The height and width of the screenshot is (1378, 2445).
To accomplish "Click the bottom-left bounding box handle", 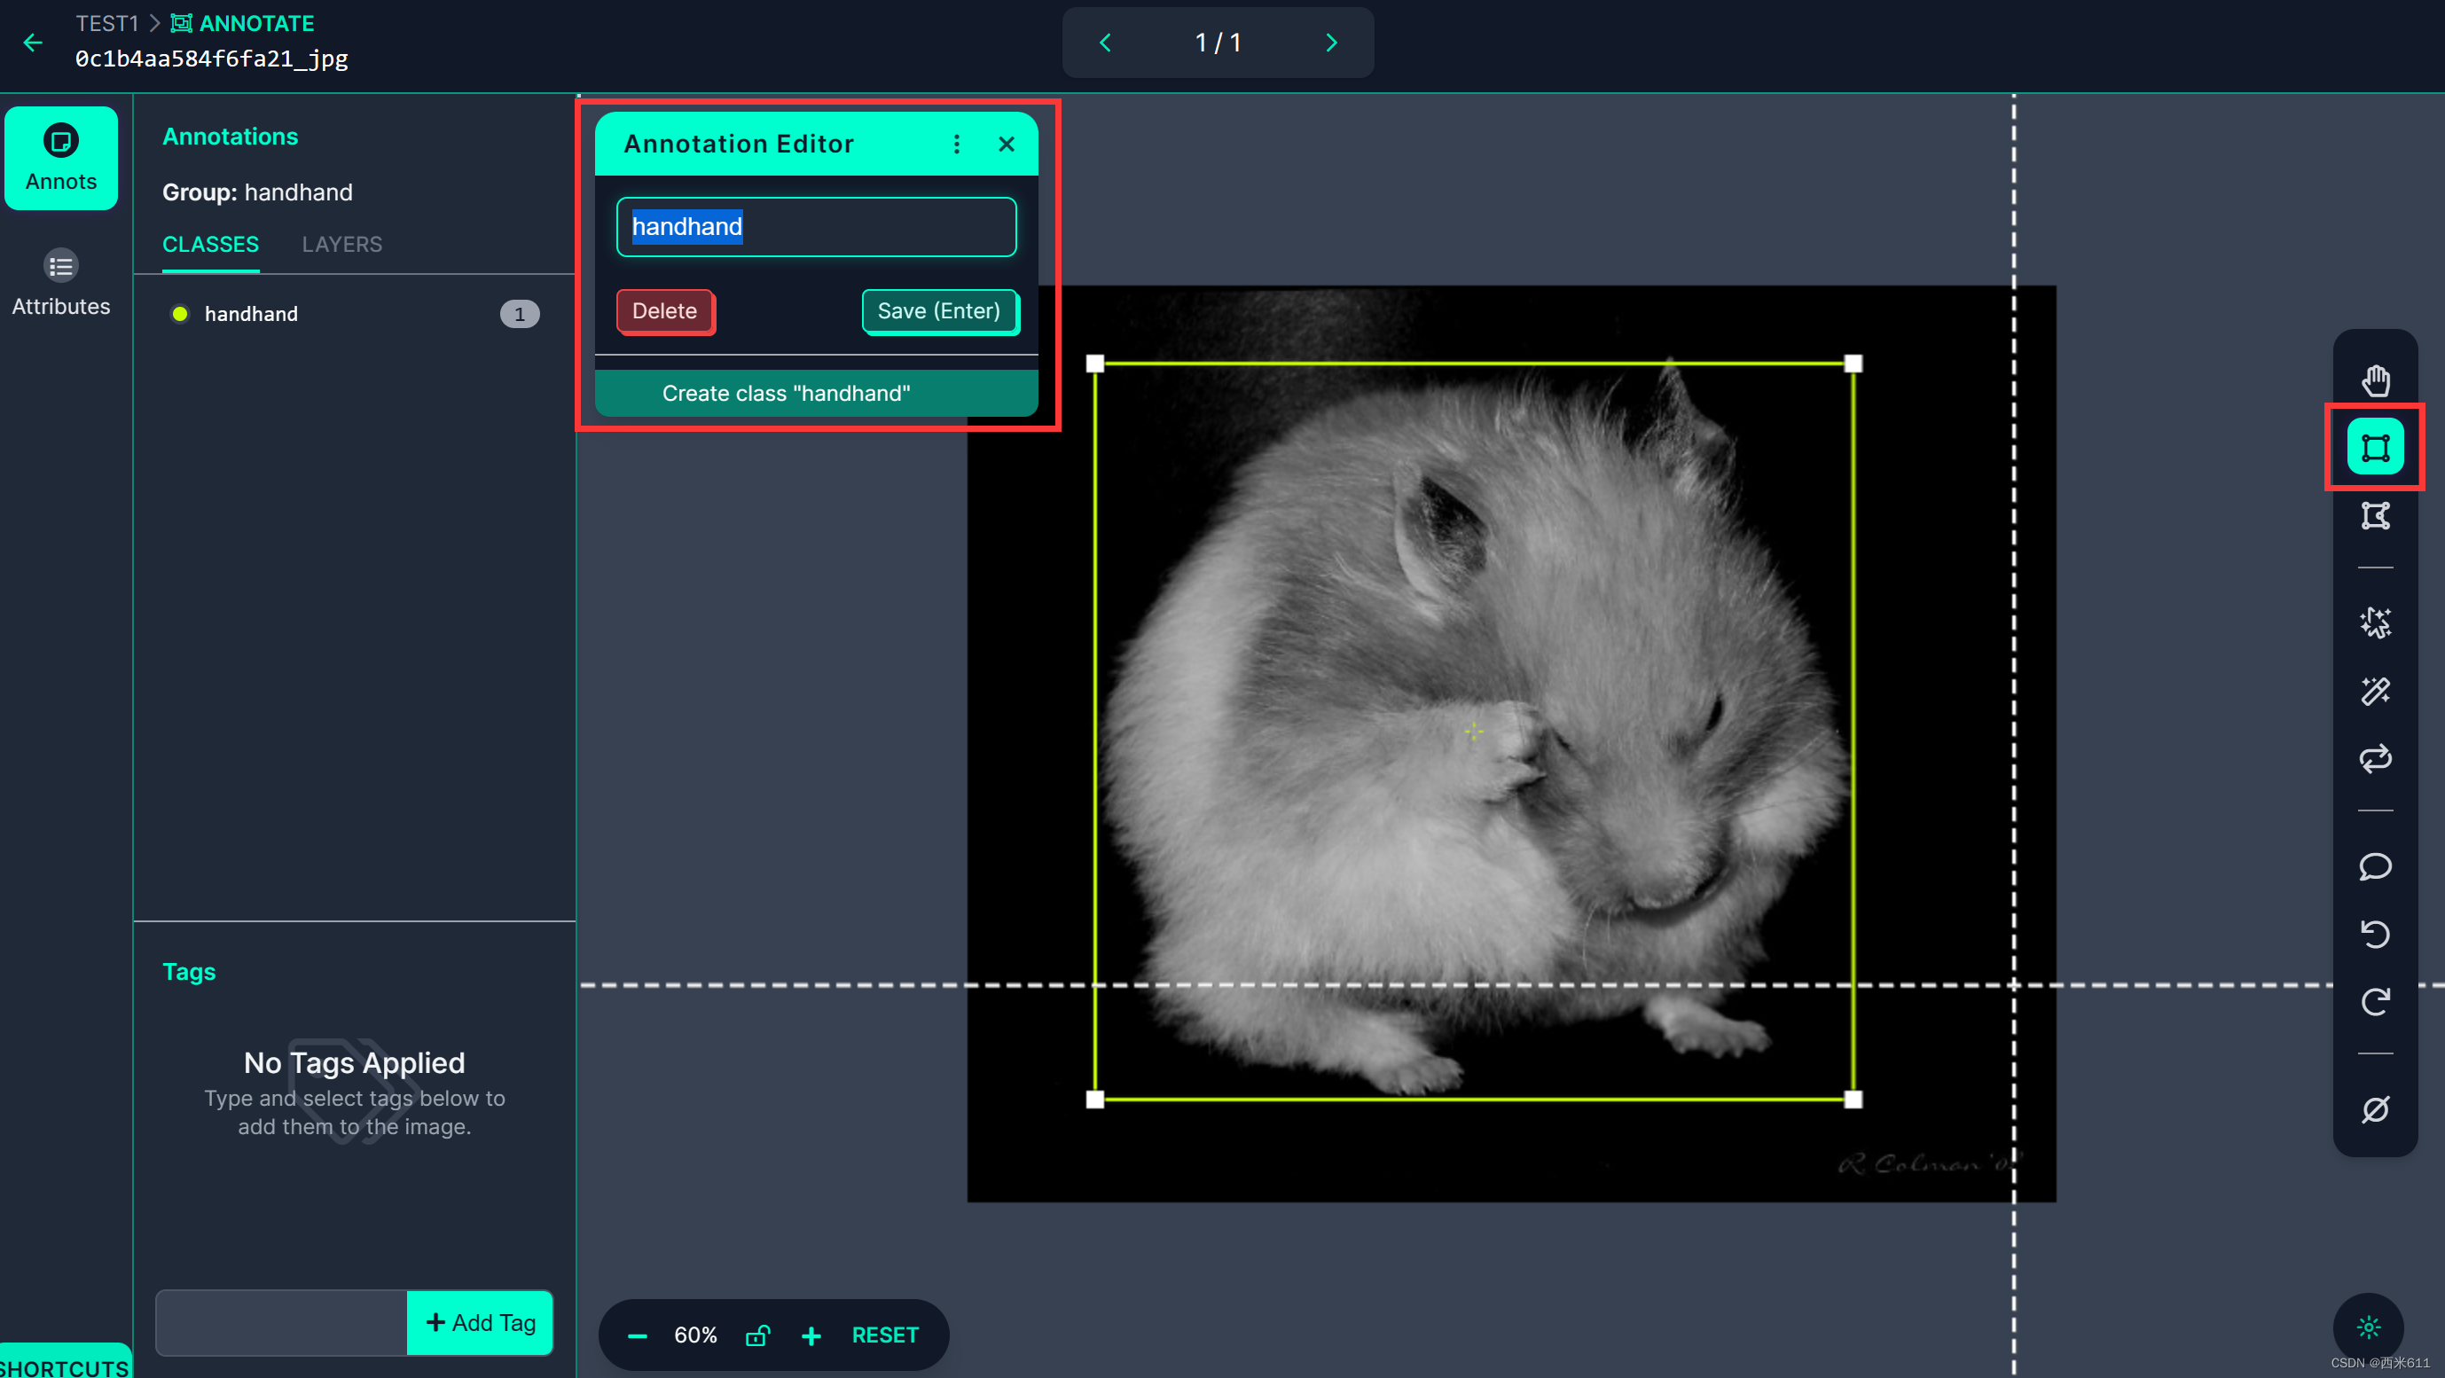I will click(x=1094, y=1099).
